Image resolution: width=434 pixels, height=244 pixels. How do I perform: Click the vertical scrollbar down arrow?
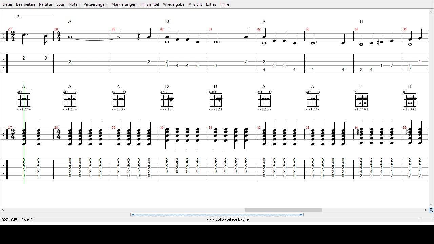[x=431, y=205]
